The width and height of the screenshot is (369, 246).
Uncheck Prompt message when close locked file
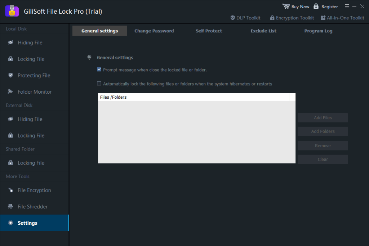pos(99,70)
